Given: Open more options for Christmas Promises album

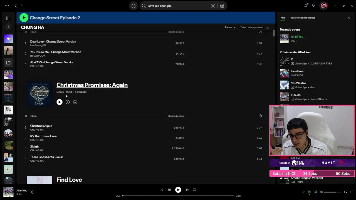Looking at the screenshot, I should pos(83,102).
